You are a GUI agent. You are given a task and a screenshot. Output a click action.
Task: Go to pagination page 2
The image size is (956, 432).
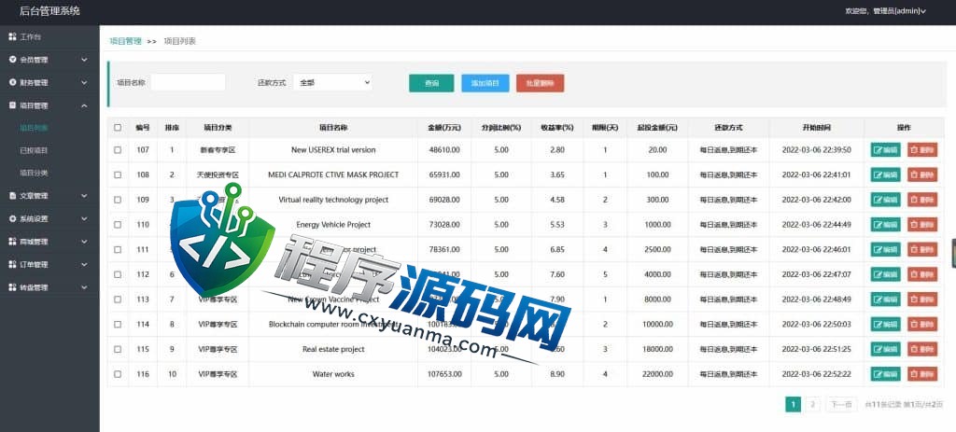[813, 405]
